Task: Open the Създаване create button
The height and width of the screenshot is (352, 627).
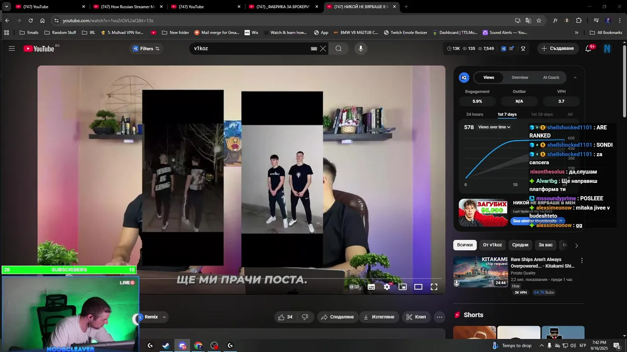Action: coord(557,48)
